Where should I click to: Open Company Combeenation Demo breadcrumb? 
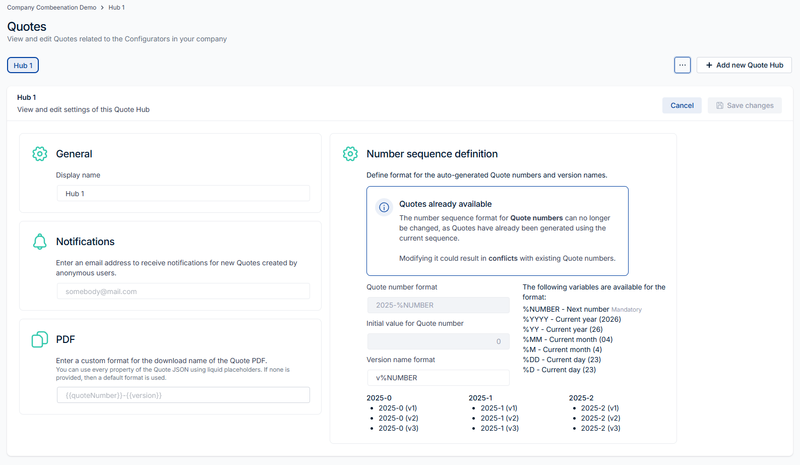point(51,8)
